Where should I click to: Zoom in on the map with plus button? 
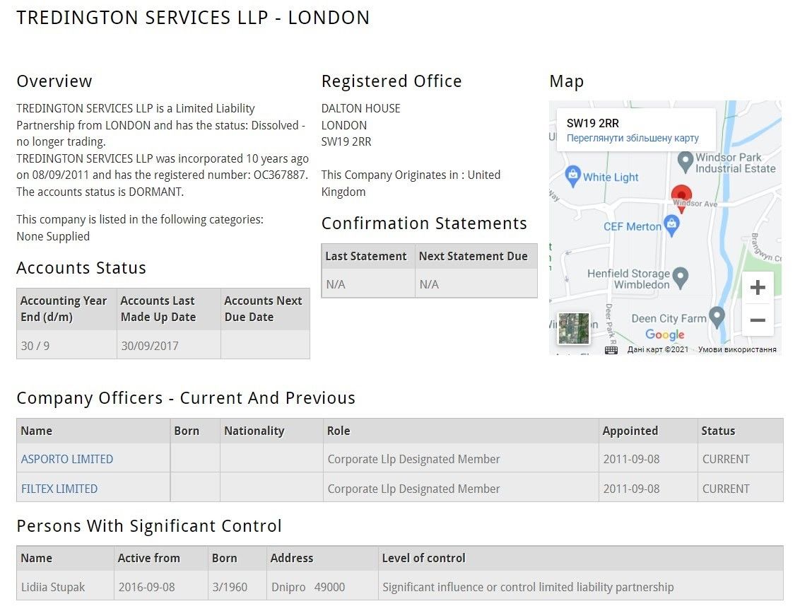pos(758,288)
